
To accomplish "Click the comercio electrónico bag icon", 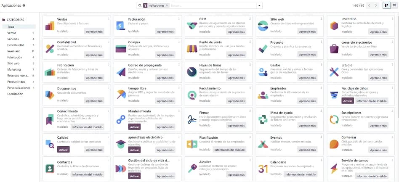I will 334,49.
